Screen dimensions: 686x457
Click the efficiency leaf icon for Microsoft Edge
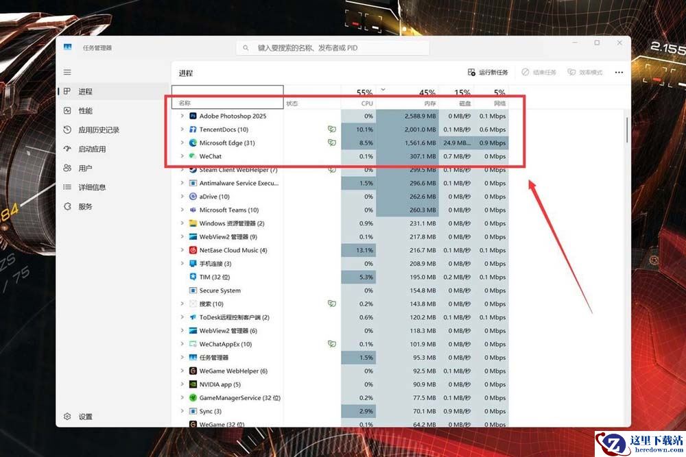click(332, 143)
